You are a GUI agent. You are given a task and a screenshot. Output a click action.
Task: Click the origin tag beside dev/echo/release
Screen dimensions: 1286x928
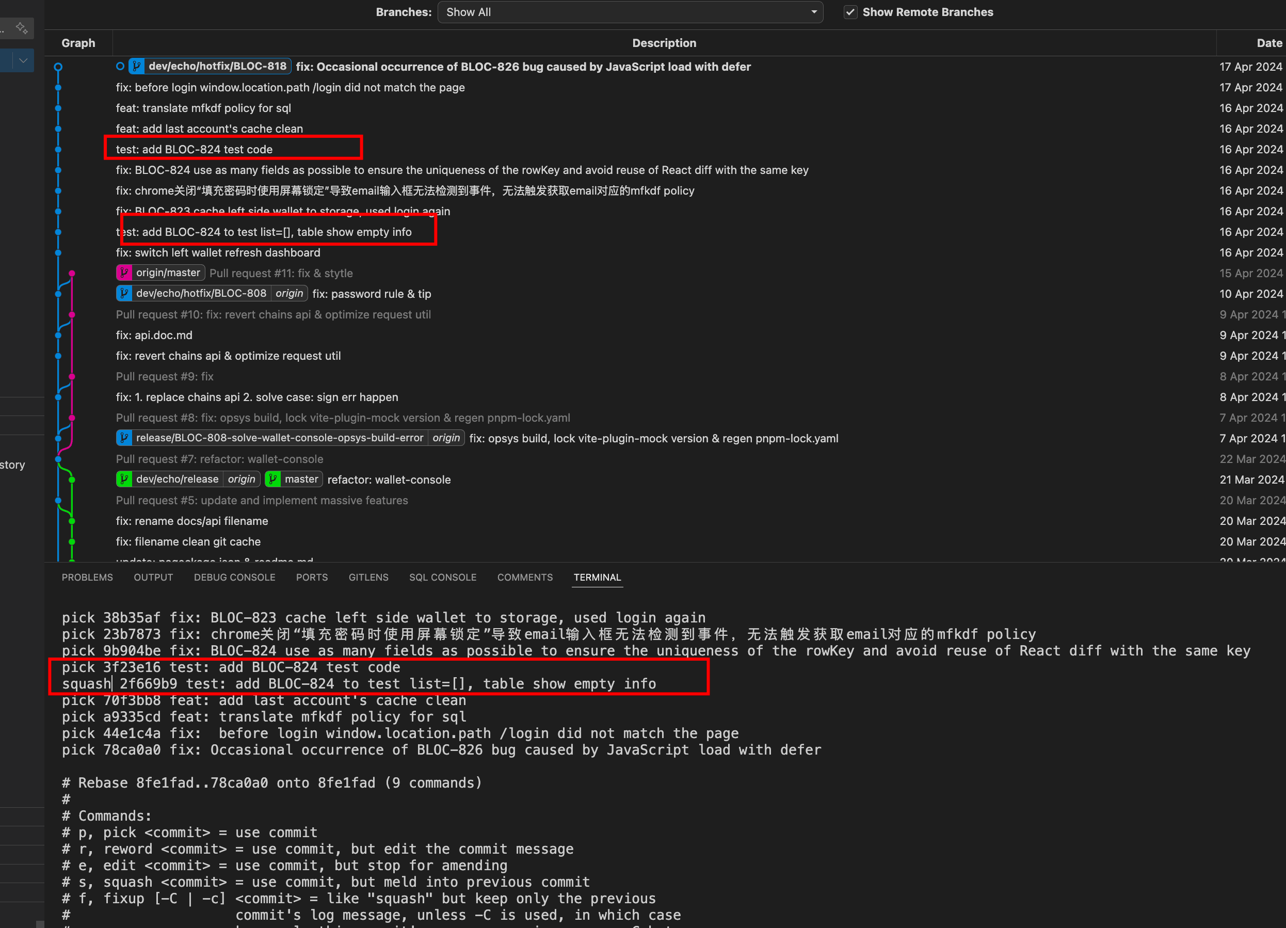tap(242, 479)
